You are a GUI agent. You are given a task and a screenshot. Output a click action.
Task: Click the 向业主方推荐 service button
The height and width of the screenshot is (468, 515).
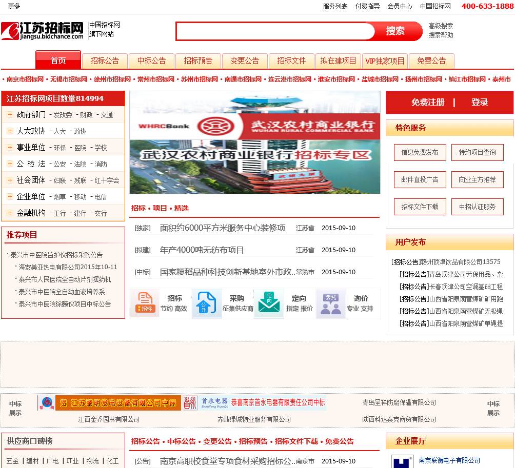pyautogui.click(x=477, y=179)
